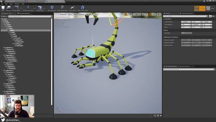The width and height of the screenshot is (216, 122).
Task: Click the viewport Character button
Action: click(x=81, y=14)
